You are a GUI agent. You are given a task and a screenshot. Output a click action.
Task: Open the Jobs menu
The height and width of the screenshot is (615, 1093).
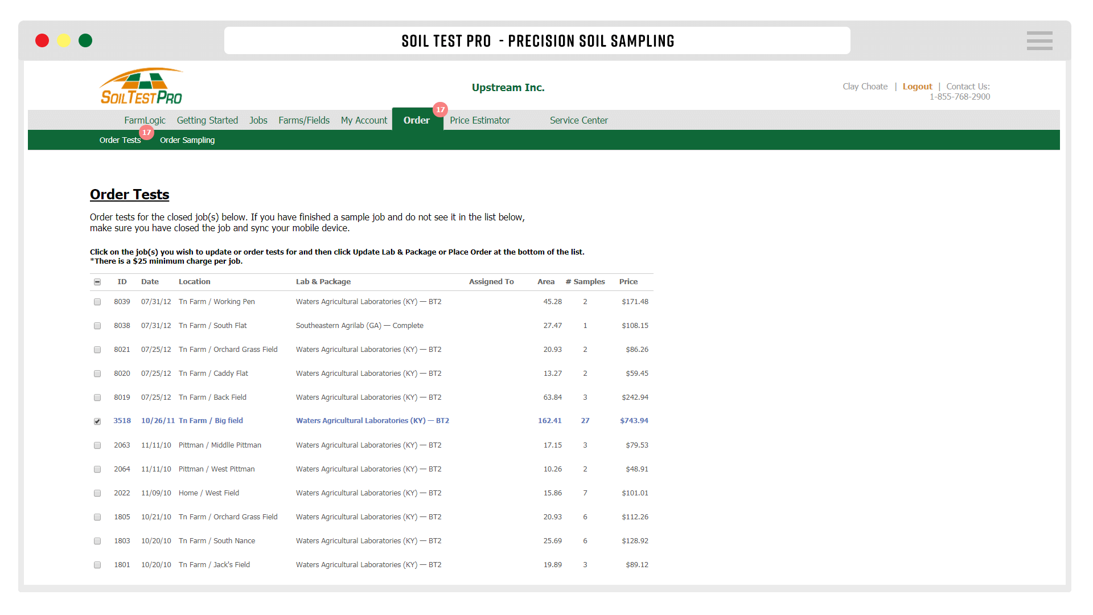coord(258,120)
